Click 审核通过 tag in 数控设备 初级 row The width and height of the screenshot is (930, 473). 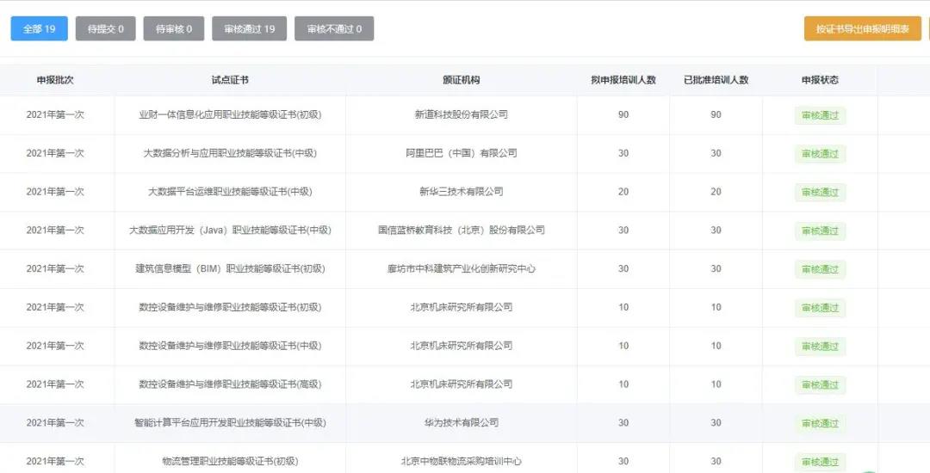[x=821, y=308]
